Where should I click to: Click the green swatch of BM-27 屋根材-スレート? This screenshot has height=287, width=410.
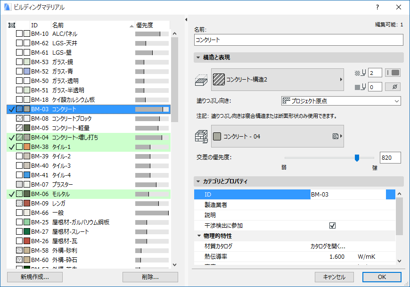point(27,231)
